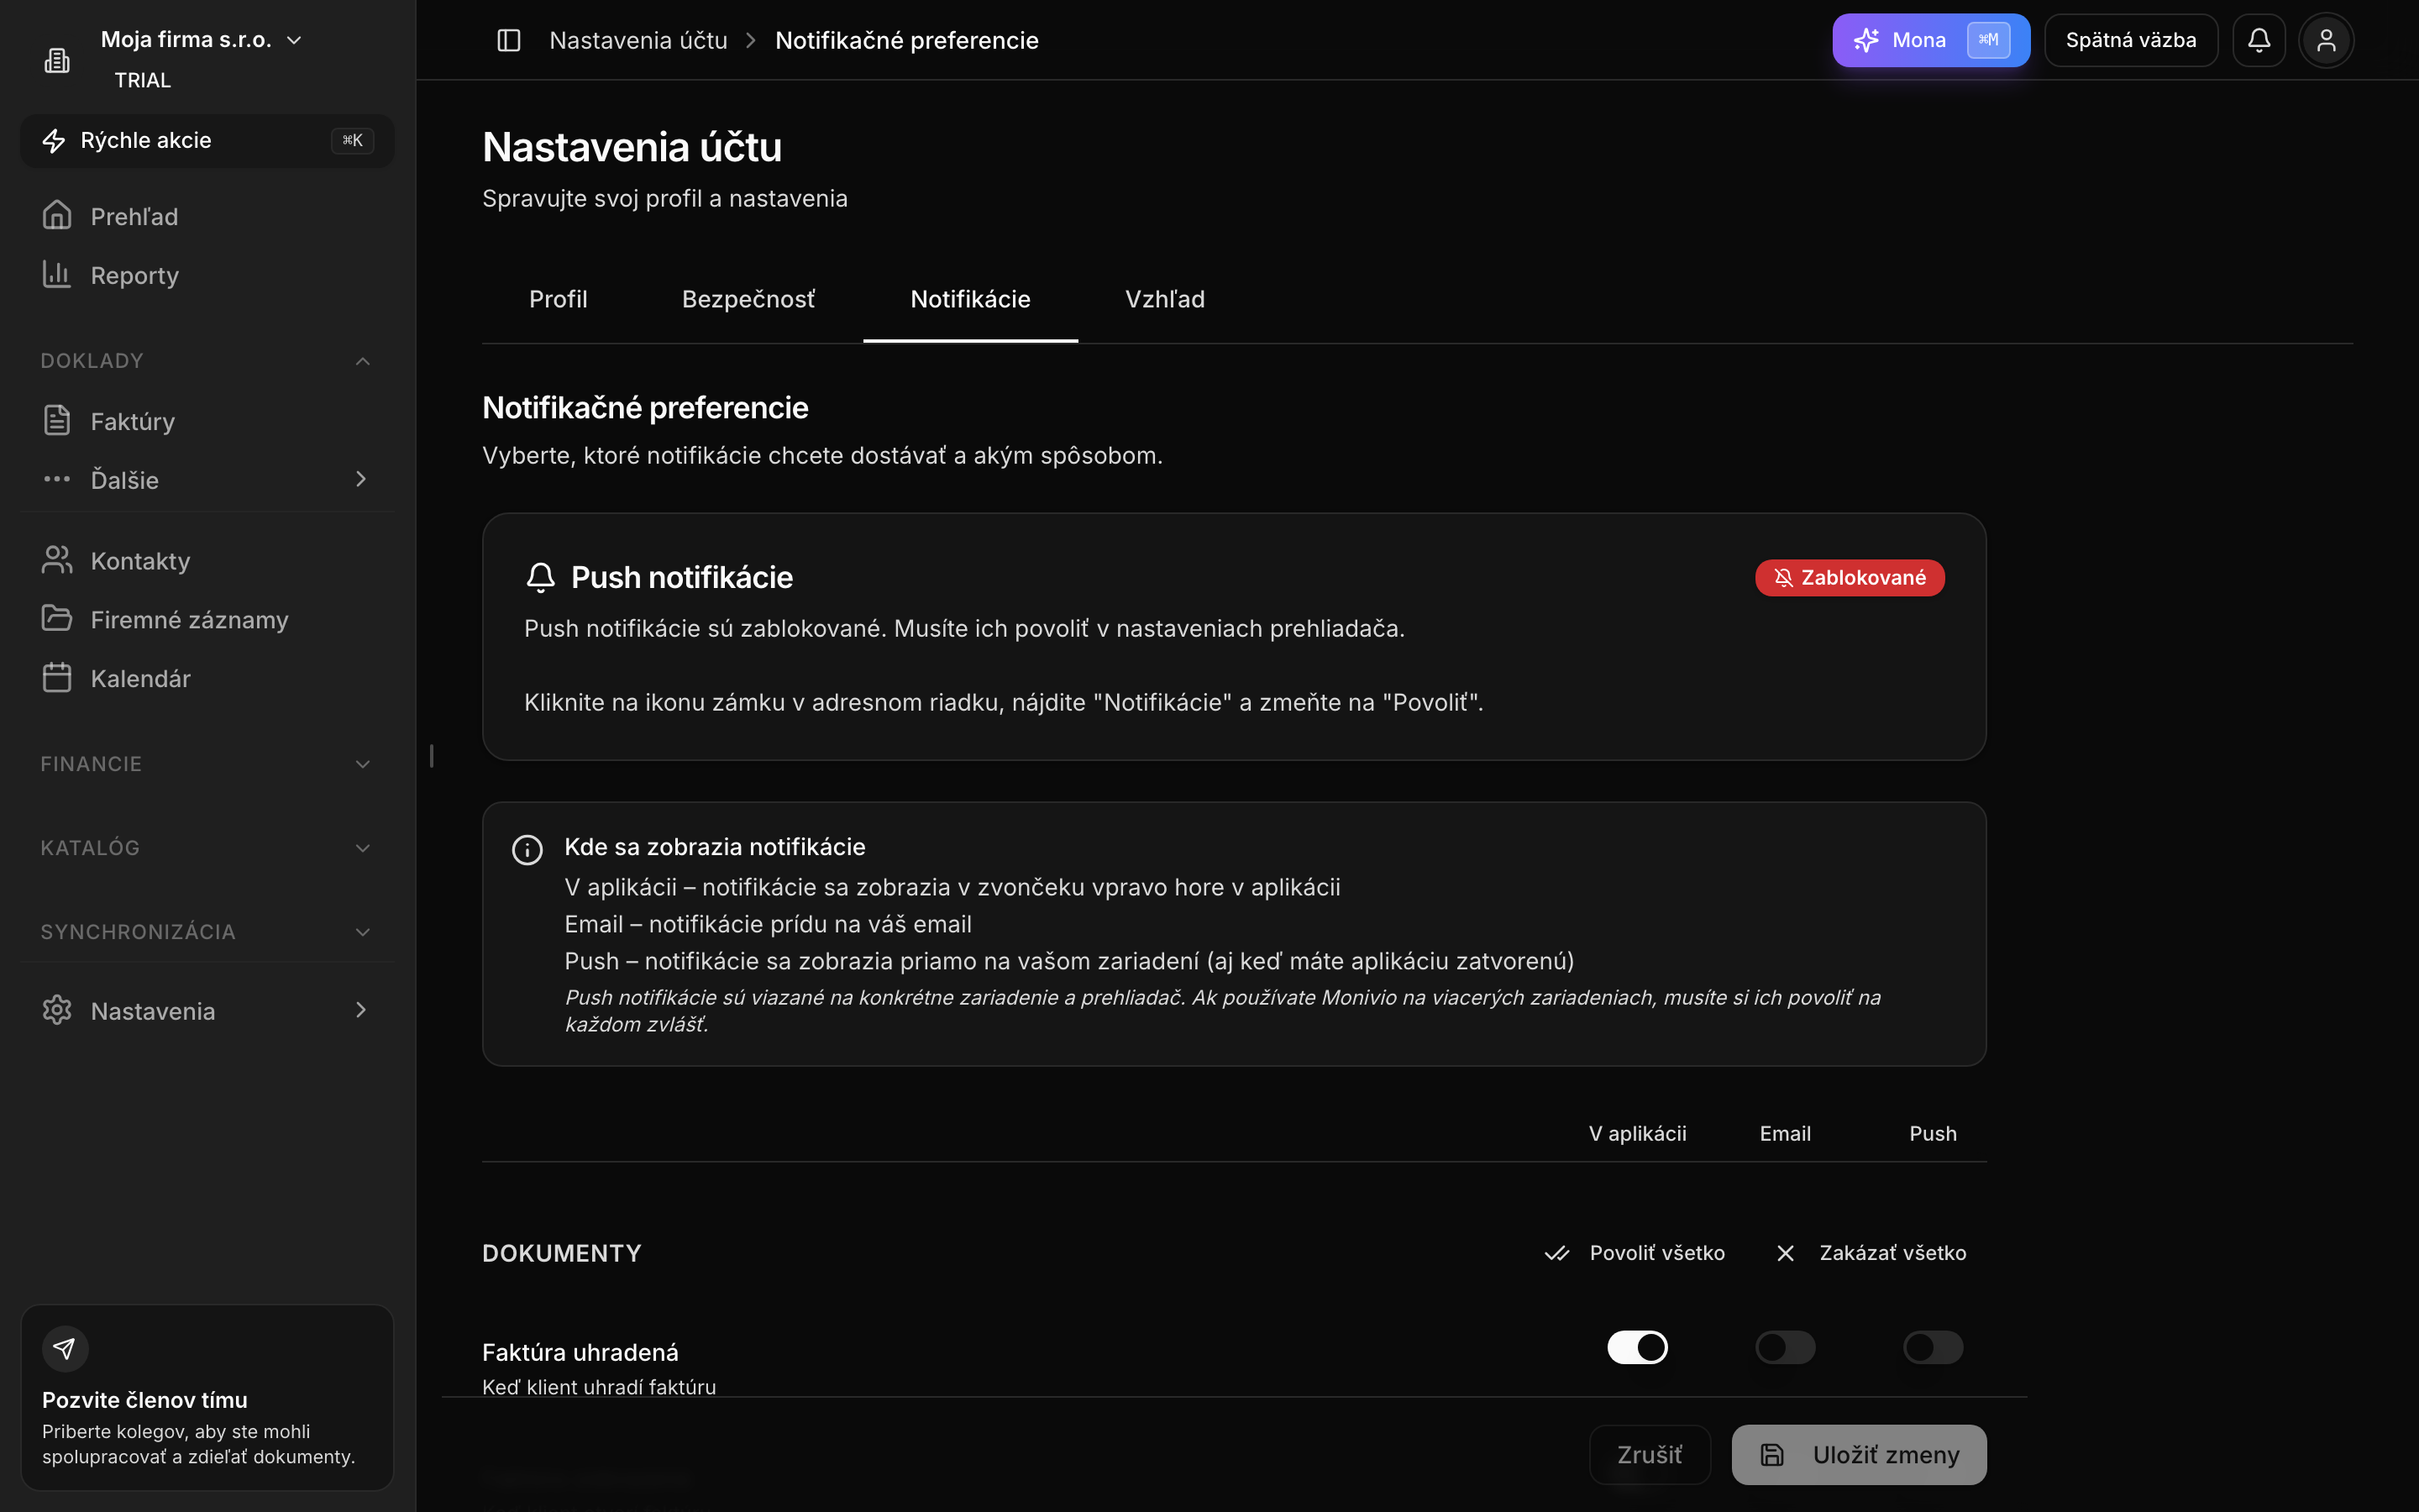Click the three-dots icon next to Ďalšie
The width and height of the screenshot is (2419, 1512).
tap(57, 479)
